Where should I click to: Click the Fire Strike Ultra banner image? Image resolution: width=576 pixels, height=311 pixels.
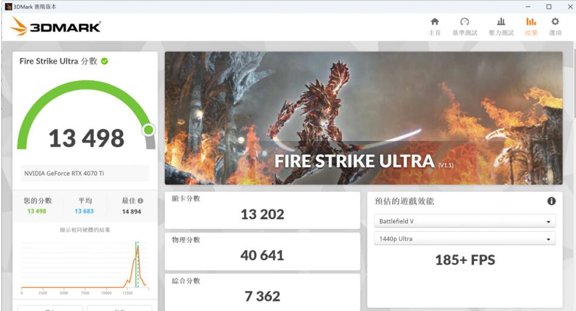[x=364, y=118]
